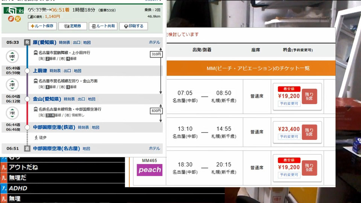Open 中部国際空港(鉄道) station link

(54, 127)
